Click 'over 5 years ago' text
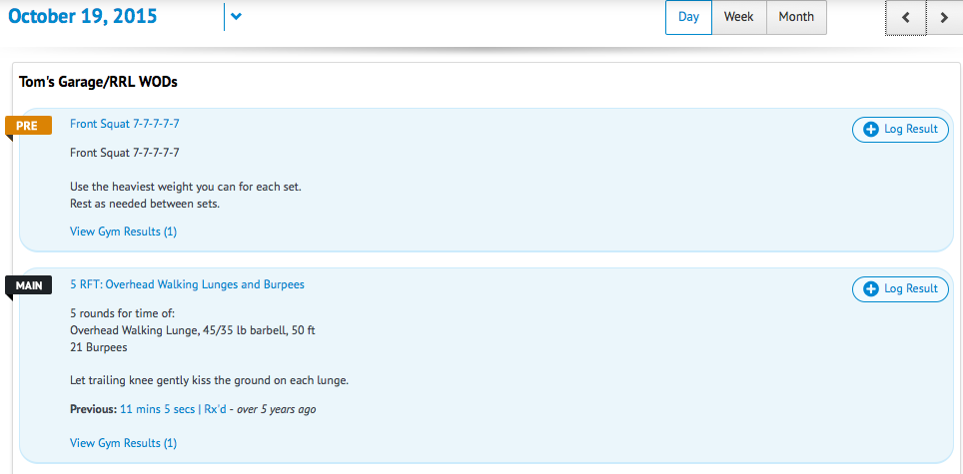The height and width of the screenshot is (474, 963). click(x=277, y=409)
